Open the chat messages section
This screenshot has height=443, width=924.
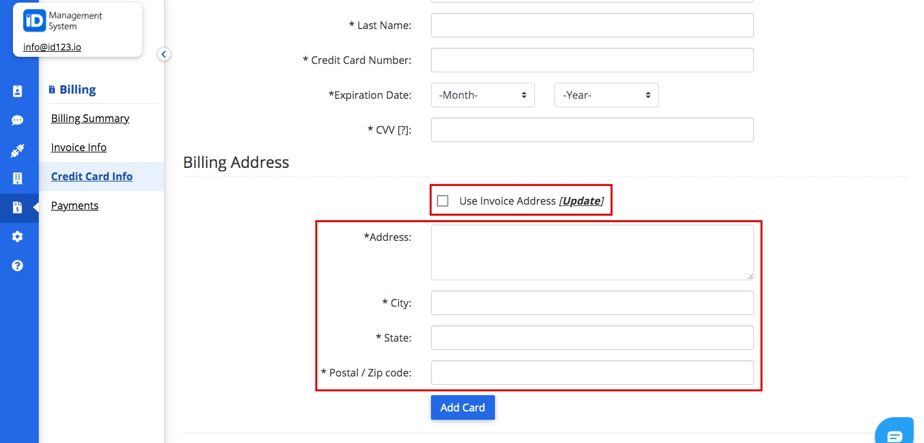pyautogui.click(x=19, y=120)
